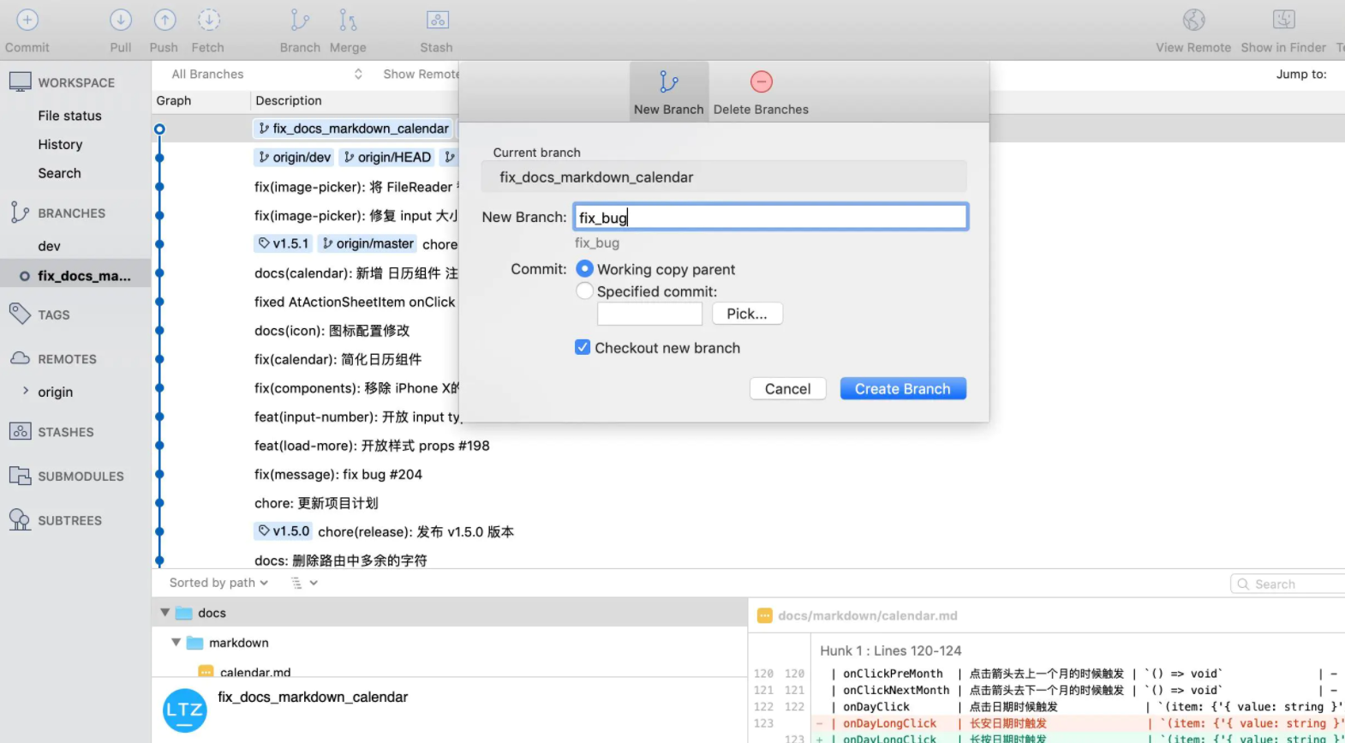This screenshot has width=1345, height=743.
Task: Select the calendar.md file row
Action: point(450,672)
